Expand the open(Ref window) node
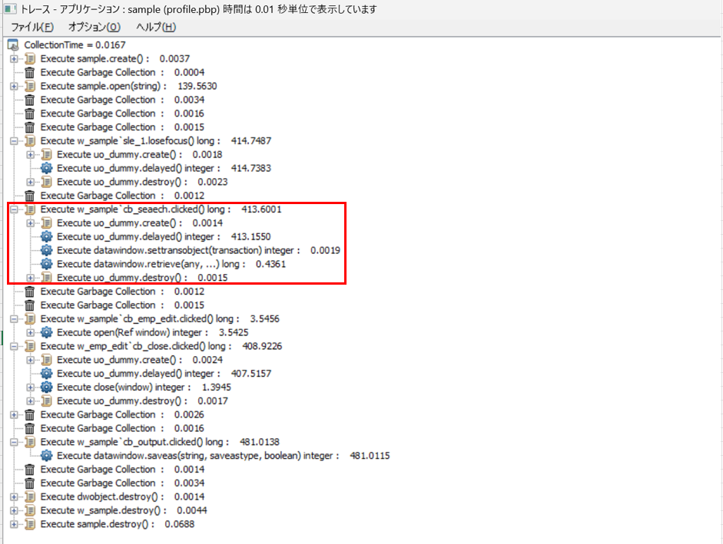 tap(31, 333)
